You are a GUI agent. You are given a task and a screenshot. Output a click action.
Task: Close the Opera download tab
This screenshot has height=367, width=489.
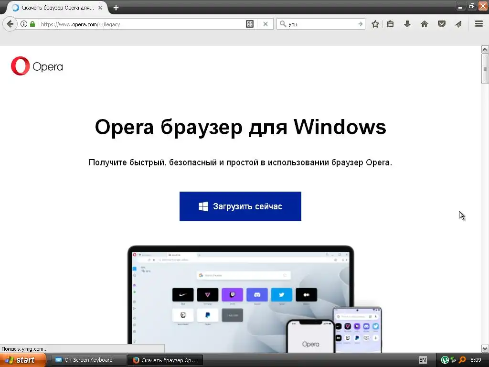[x=100, y=8]
